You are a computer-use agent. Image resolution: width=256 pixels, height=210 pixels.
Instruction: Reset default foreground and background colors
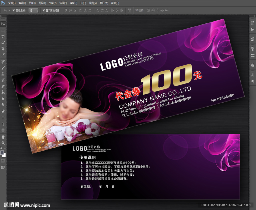pyautogui.click(x=1, y=148)
